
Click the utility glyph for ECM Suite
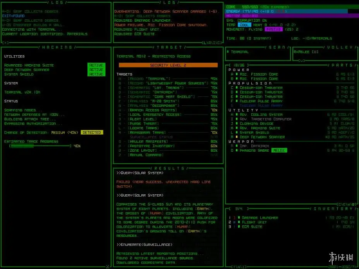click(234, 227)
